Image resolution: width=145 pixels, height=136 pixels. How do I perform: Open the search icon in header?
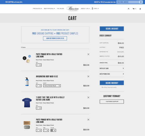[129, 9]
